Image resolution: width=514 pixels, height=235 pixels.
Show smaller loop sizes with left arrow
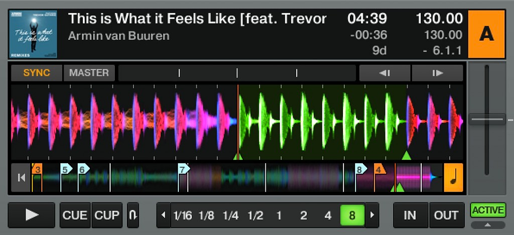164,215
